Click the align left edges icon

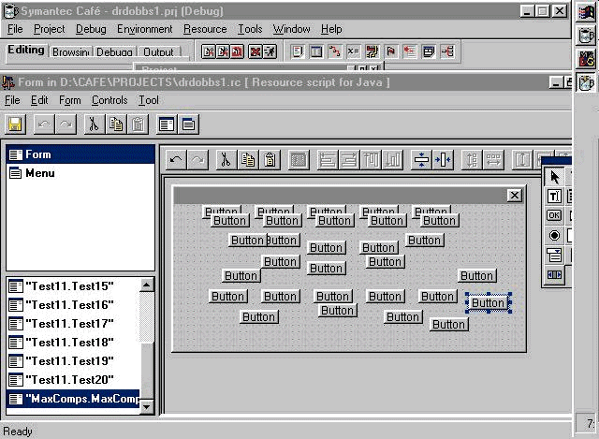point(327,160)
